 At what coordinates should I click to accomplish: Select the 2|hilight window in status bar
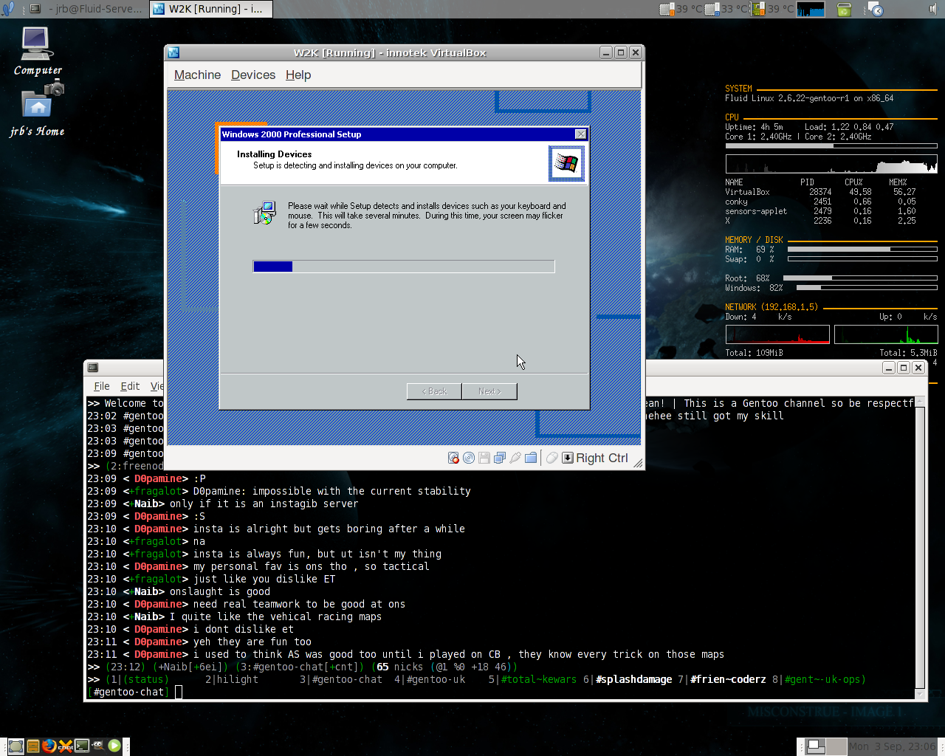pos(232,679)
